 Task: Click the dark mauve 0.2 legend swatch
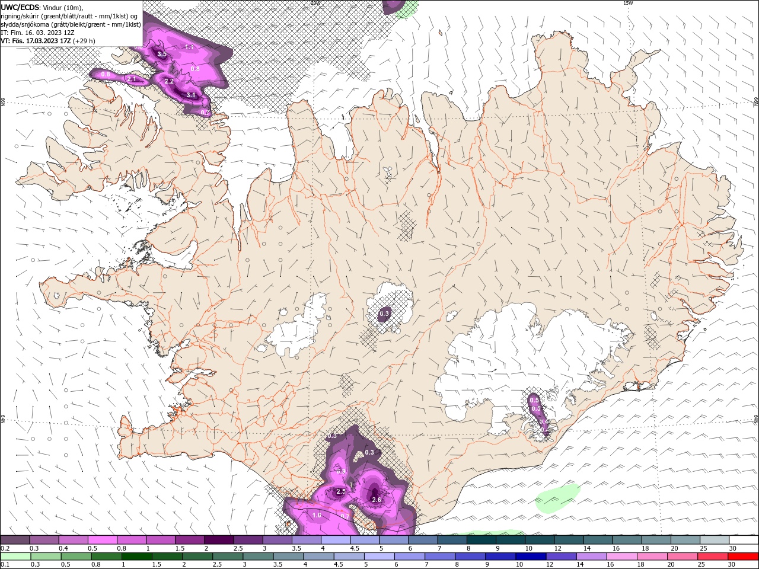pyautogui.click(x=15, y=540)
